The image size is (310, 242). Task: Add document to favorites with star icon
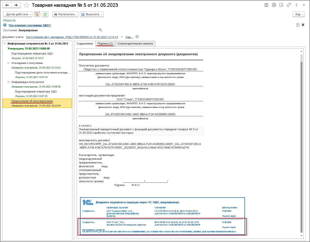pyautogui.click(x=26, y=5)
